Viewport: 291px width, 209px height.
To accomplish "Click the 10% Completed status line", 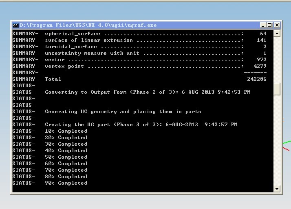I will click(x=66, y=131).
